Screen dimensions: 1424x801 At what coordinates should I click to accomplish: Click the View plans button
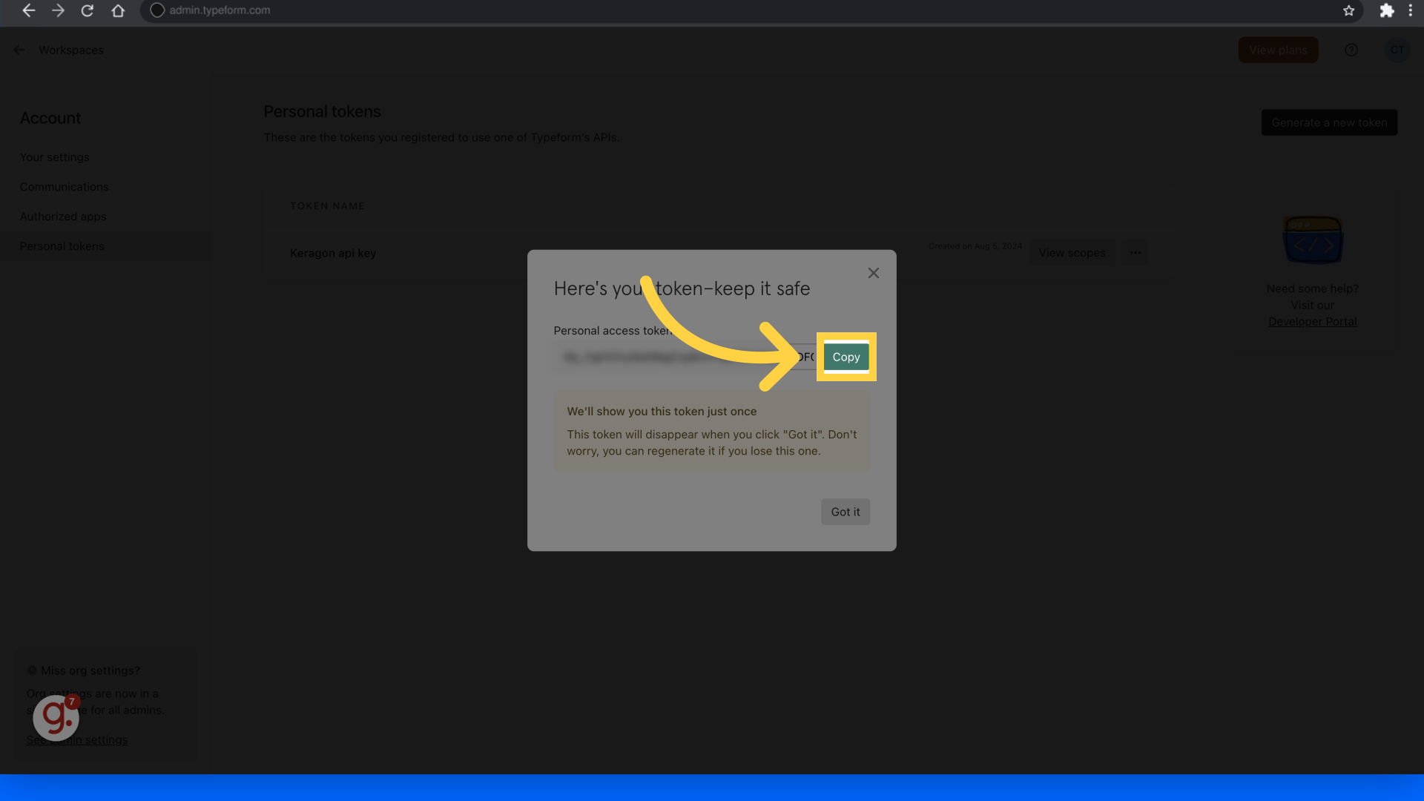1278,50
